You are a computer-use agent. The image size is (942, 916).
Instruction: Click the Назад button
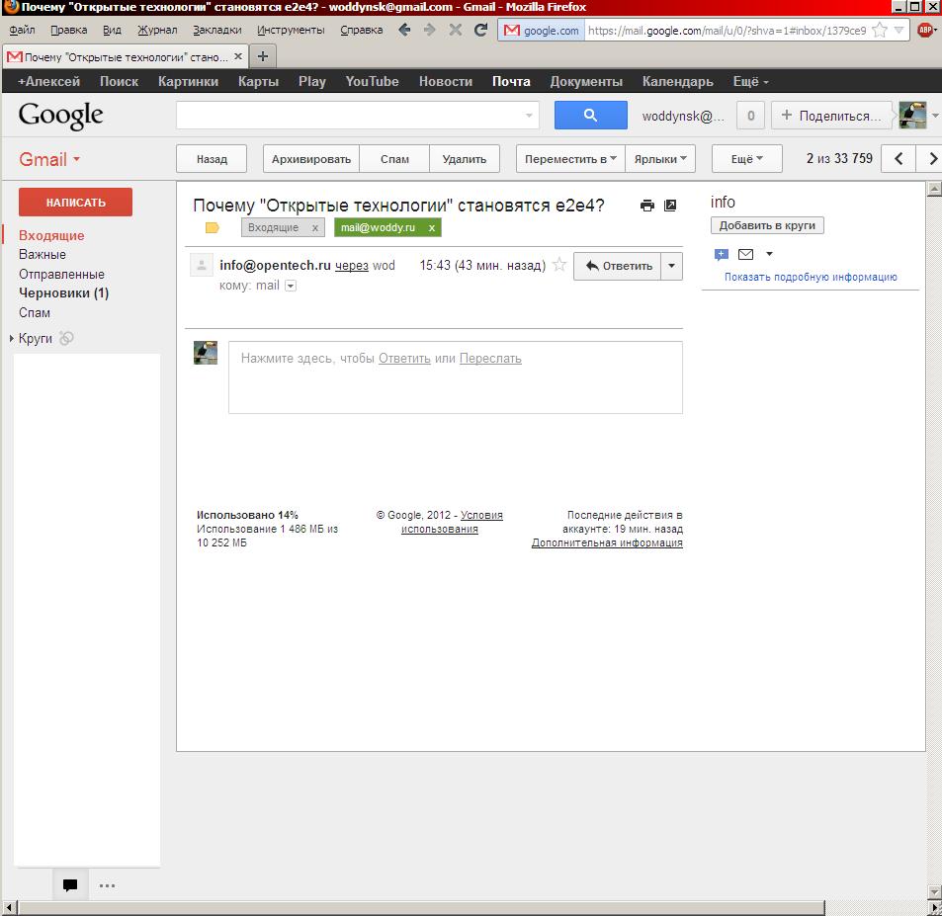pos(212,158)
